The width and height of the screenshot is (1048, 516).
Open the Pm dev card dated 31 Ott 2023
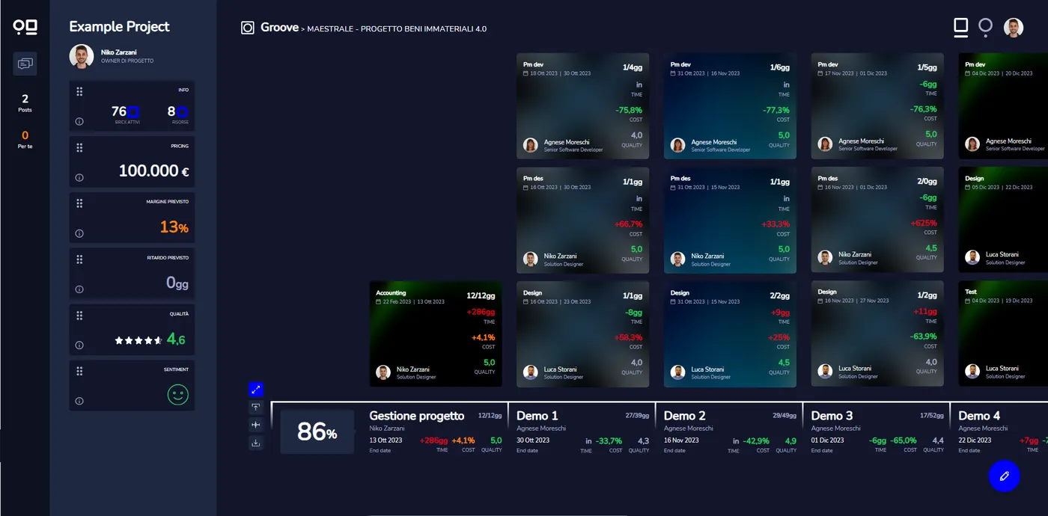coord(730,105)
